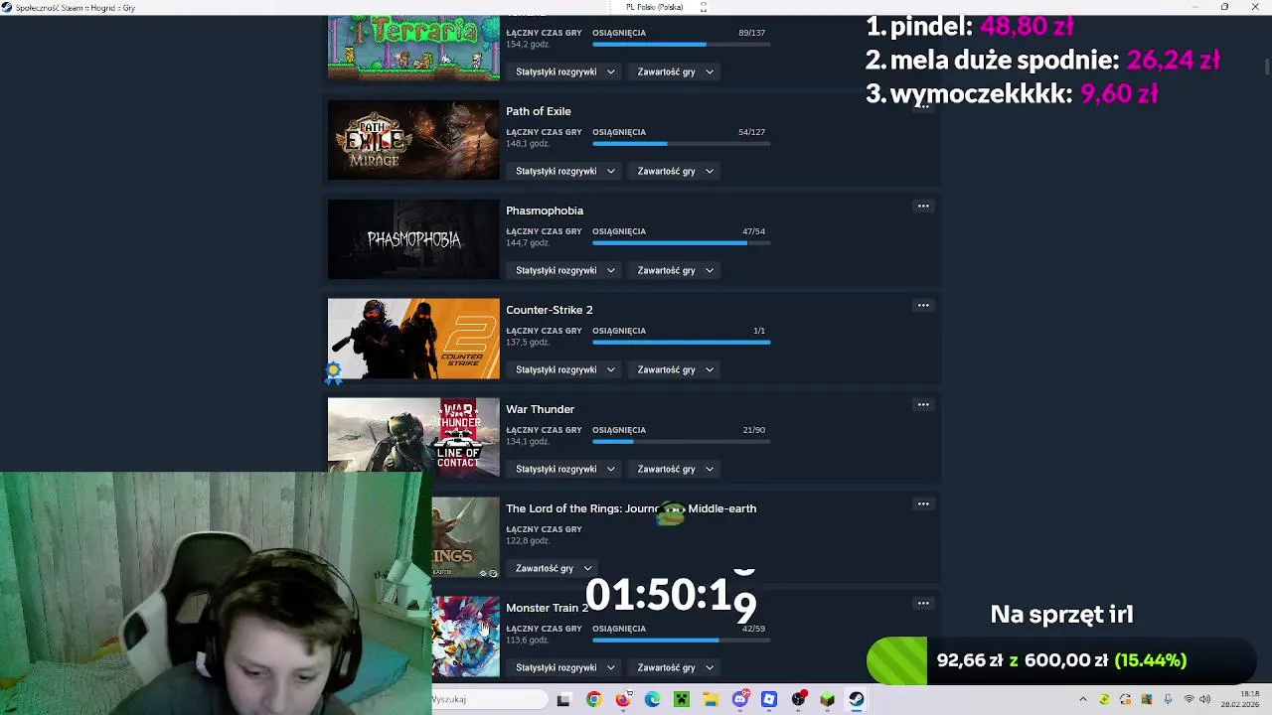Open the Counter-Strike 2 game thumbnail

pos(413,339)
